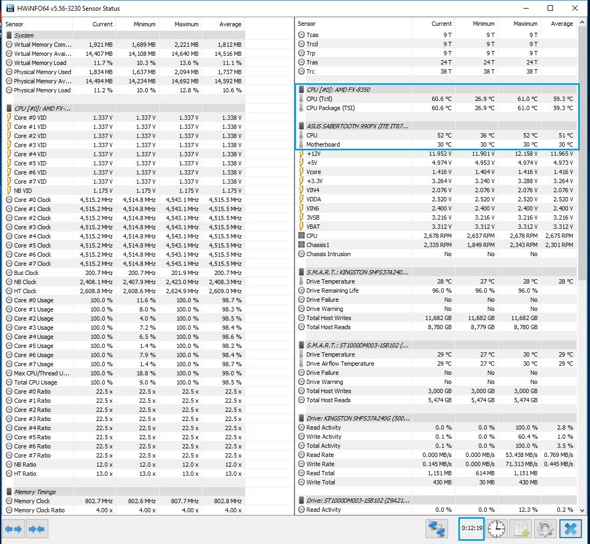Click the Total CPU Usage circle icon
The width and height of the screenshot is (590, 544).
[x=9, y=382]
